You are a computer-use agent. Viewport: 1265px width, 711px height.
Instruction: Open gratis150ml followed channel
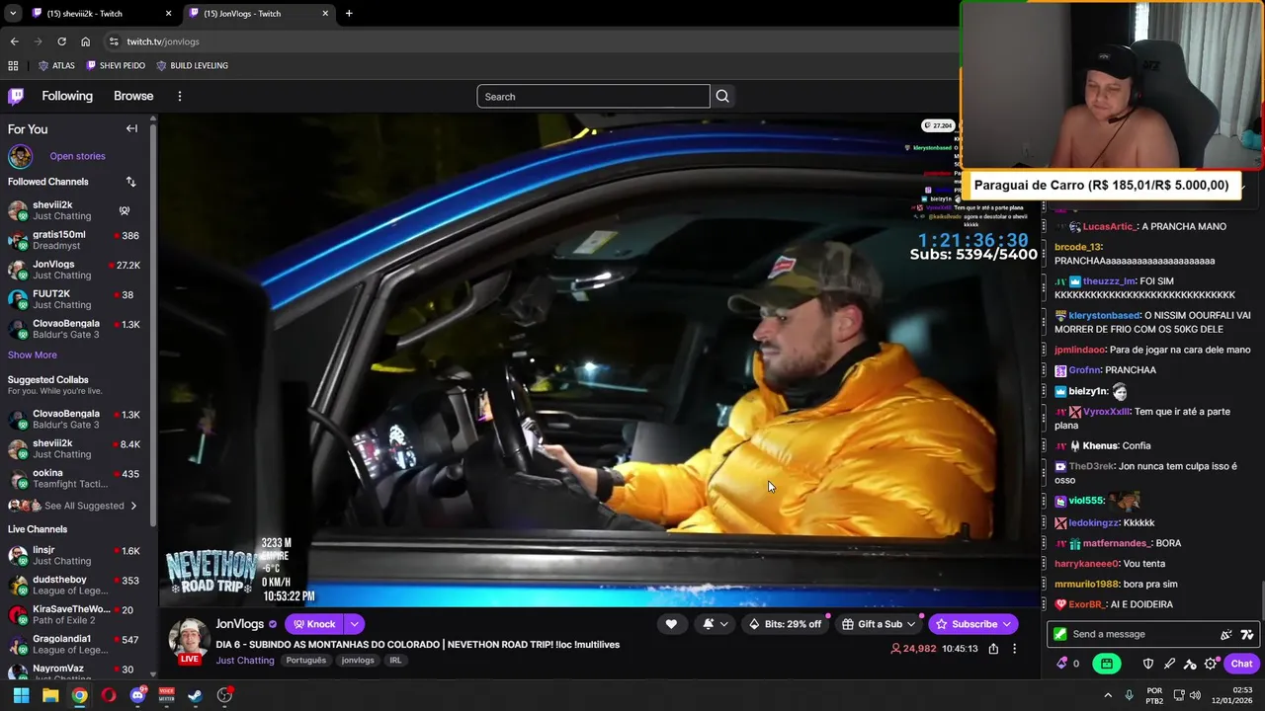pyautogui.click(x=74, y=240)
